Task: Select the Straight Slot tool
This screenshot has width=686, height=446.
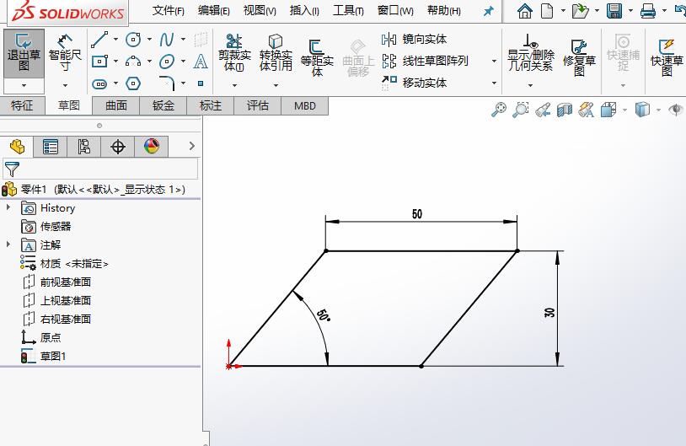Action: [x=99, y=83]
